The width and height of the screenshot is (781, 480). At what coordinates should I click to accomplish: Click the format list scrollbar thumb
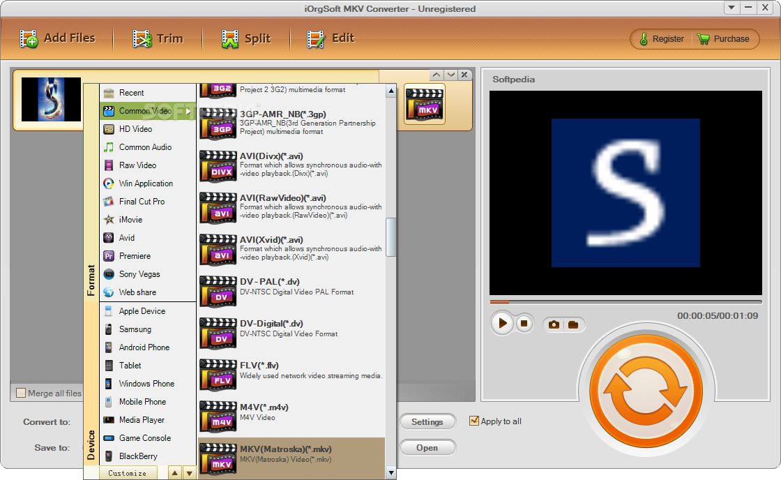tap(391, 237)
